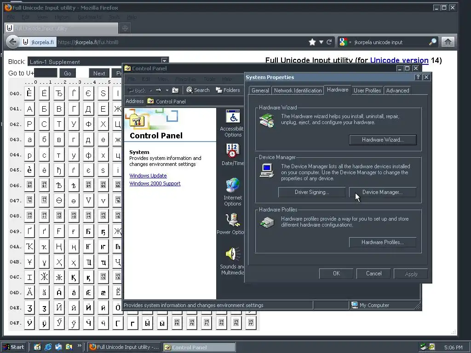
Task: Click the Firefox URL address field
Action: pyautogui.click(x=182, y=42)
